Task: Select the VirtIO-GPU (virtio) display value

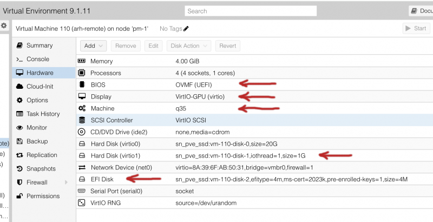Action: click(200, 96)
